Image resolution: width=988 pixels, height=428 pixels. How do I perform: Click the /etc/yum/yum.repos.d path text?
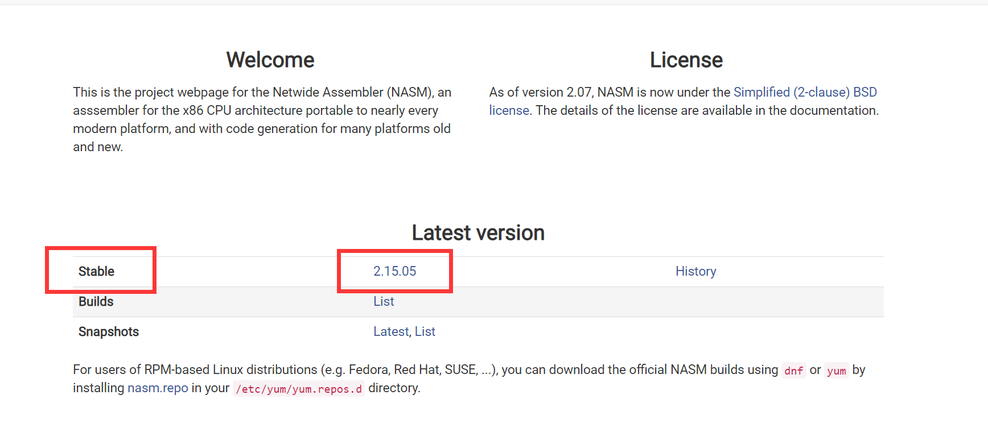[x=299, y=389]
